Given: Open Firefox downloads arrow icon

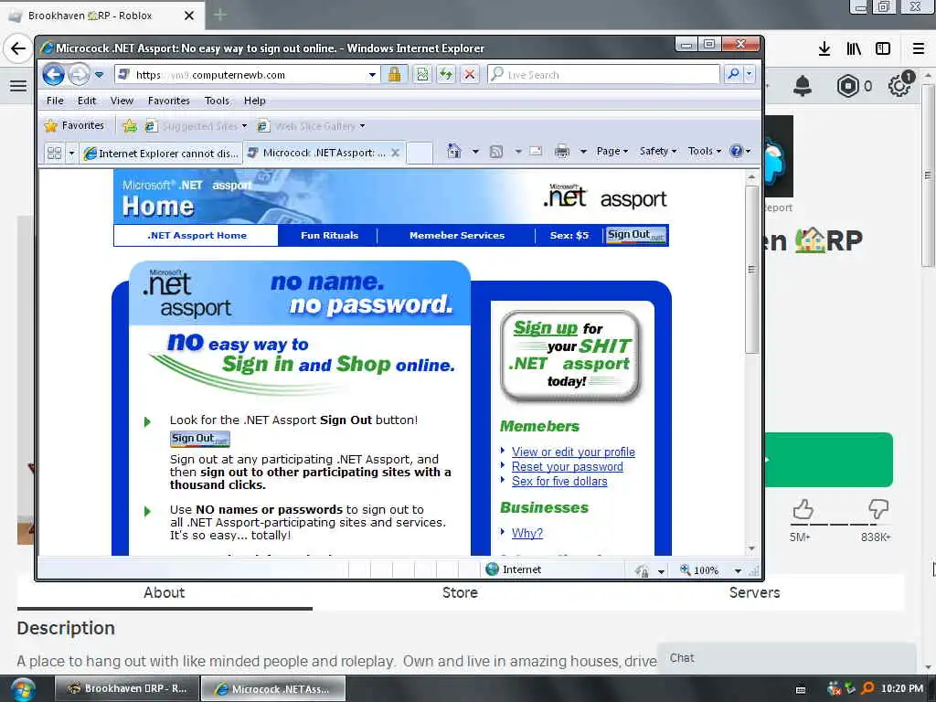Looking at the screenshot, I should pyautogui.click(x=824, y=48).
